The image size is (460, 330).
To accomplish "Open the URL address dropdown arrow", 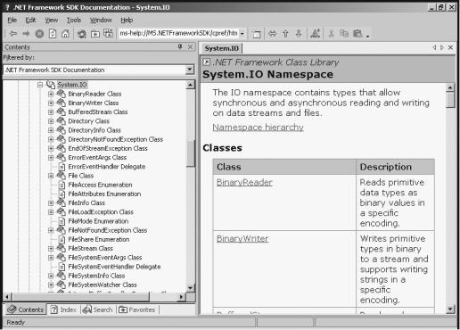I will (242, 34).
